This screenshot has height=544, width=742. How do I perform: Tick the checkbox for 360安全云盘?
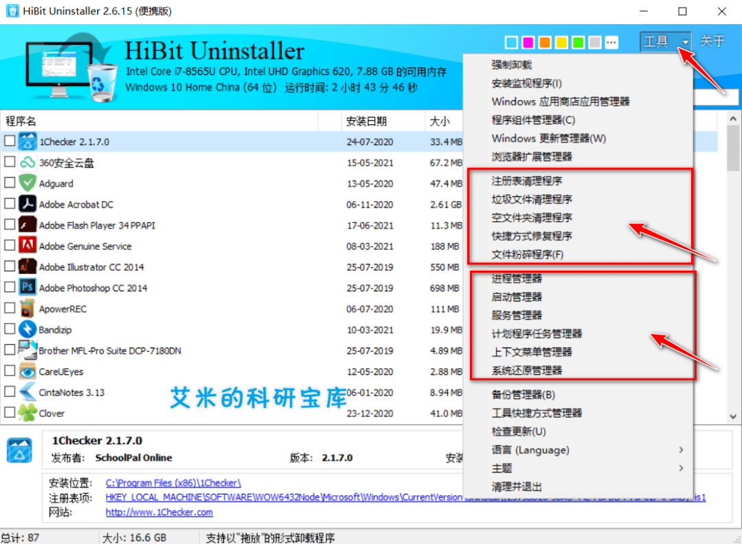pos(10,162)
